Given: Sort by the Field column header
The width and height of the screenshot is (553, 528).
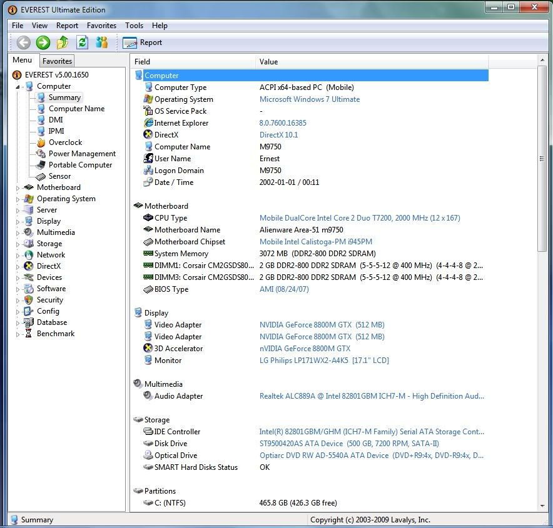Looking at the screenshot, I should pos(193,62).
